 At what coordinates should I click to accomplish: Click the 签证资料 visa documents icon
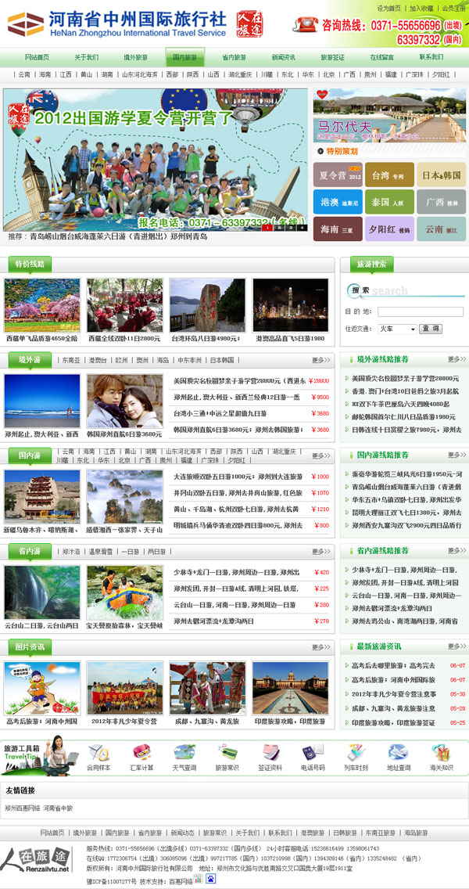(x=270, y=753)
